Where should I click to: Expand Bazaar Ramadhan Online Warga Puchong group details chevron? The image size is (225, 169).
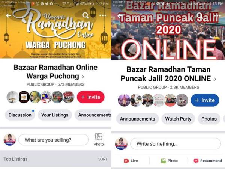click(x=83, y=77)
